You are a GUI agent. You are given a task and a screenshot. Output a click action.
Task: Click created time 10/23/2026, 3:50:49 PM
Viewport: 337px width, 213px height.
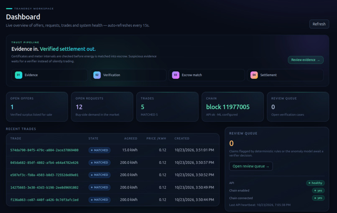pos(194,188)
